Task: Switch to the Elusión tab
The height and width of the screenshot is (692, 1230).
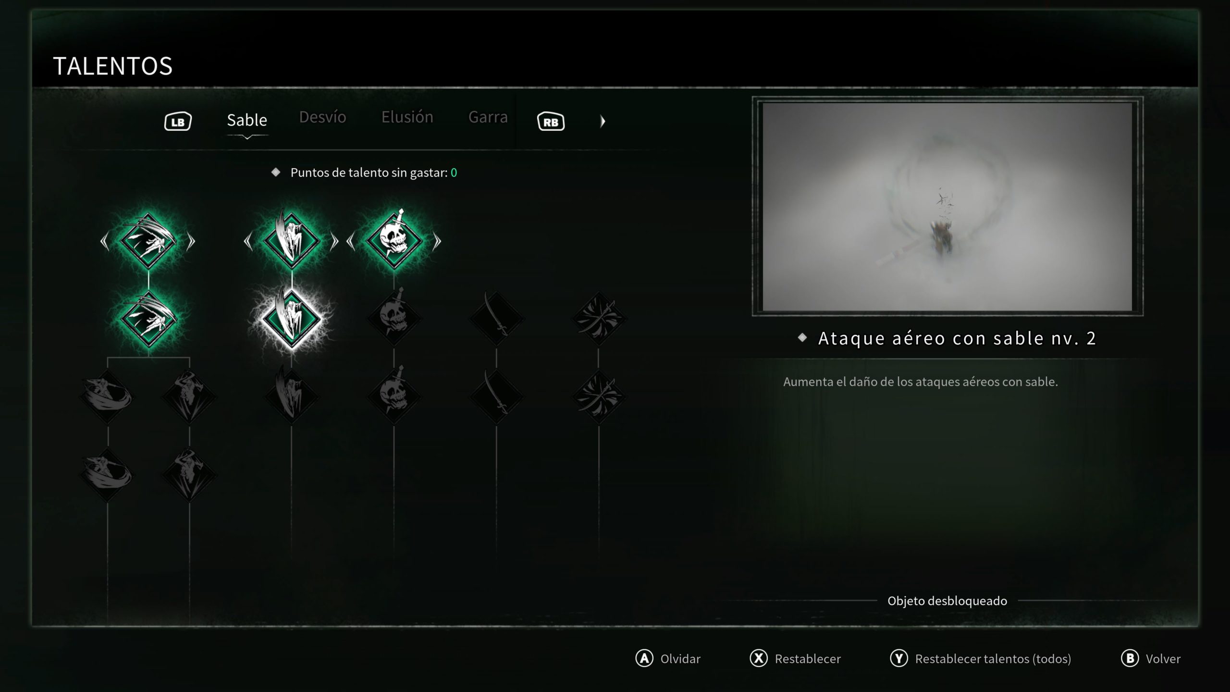Action: pyautogui.click(x=407, y=117)
